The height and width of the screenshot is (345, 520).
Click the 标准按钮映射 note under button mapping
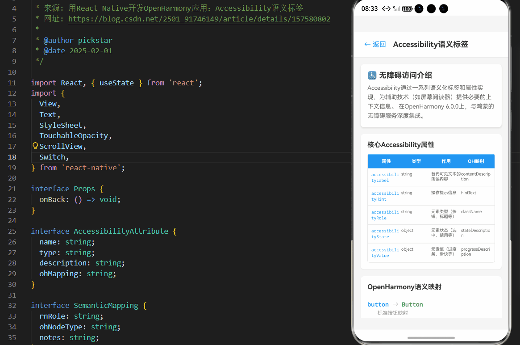click(393, 313)
